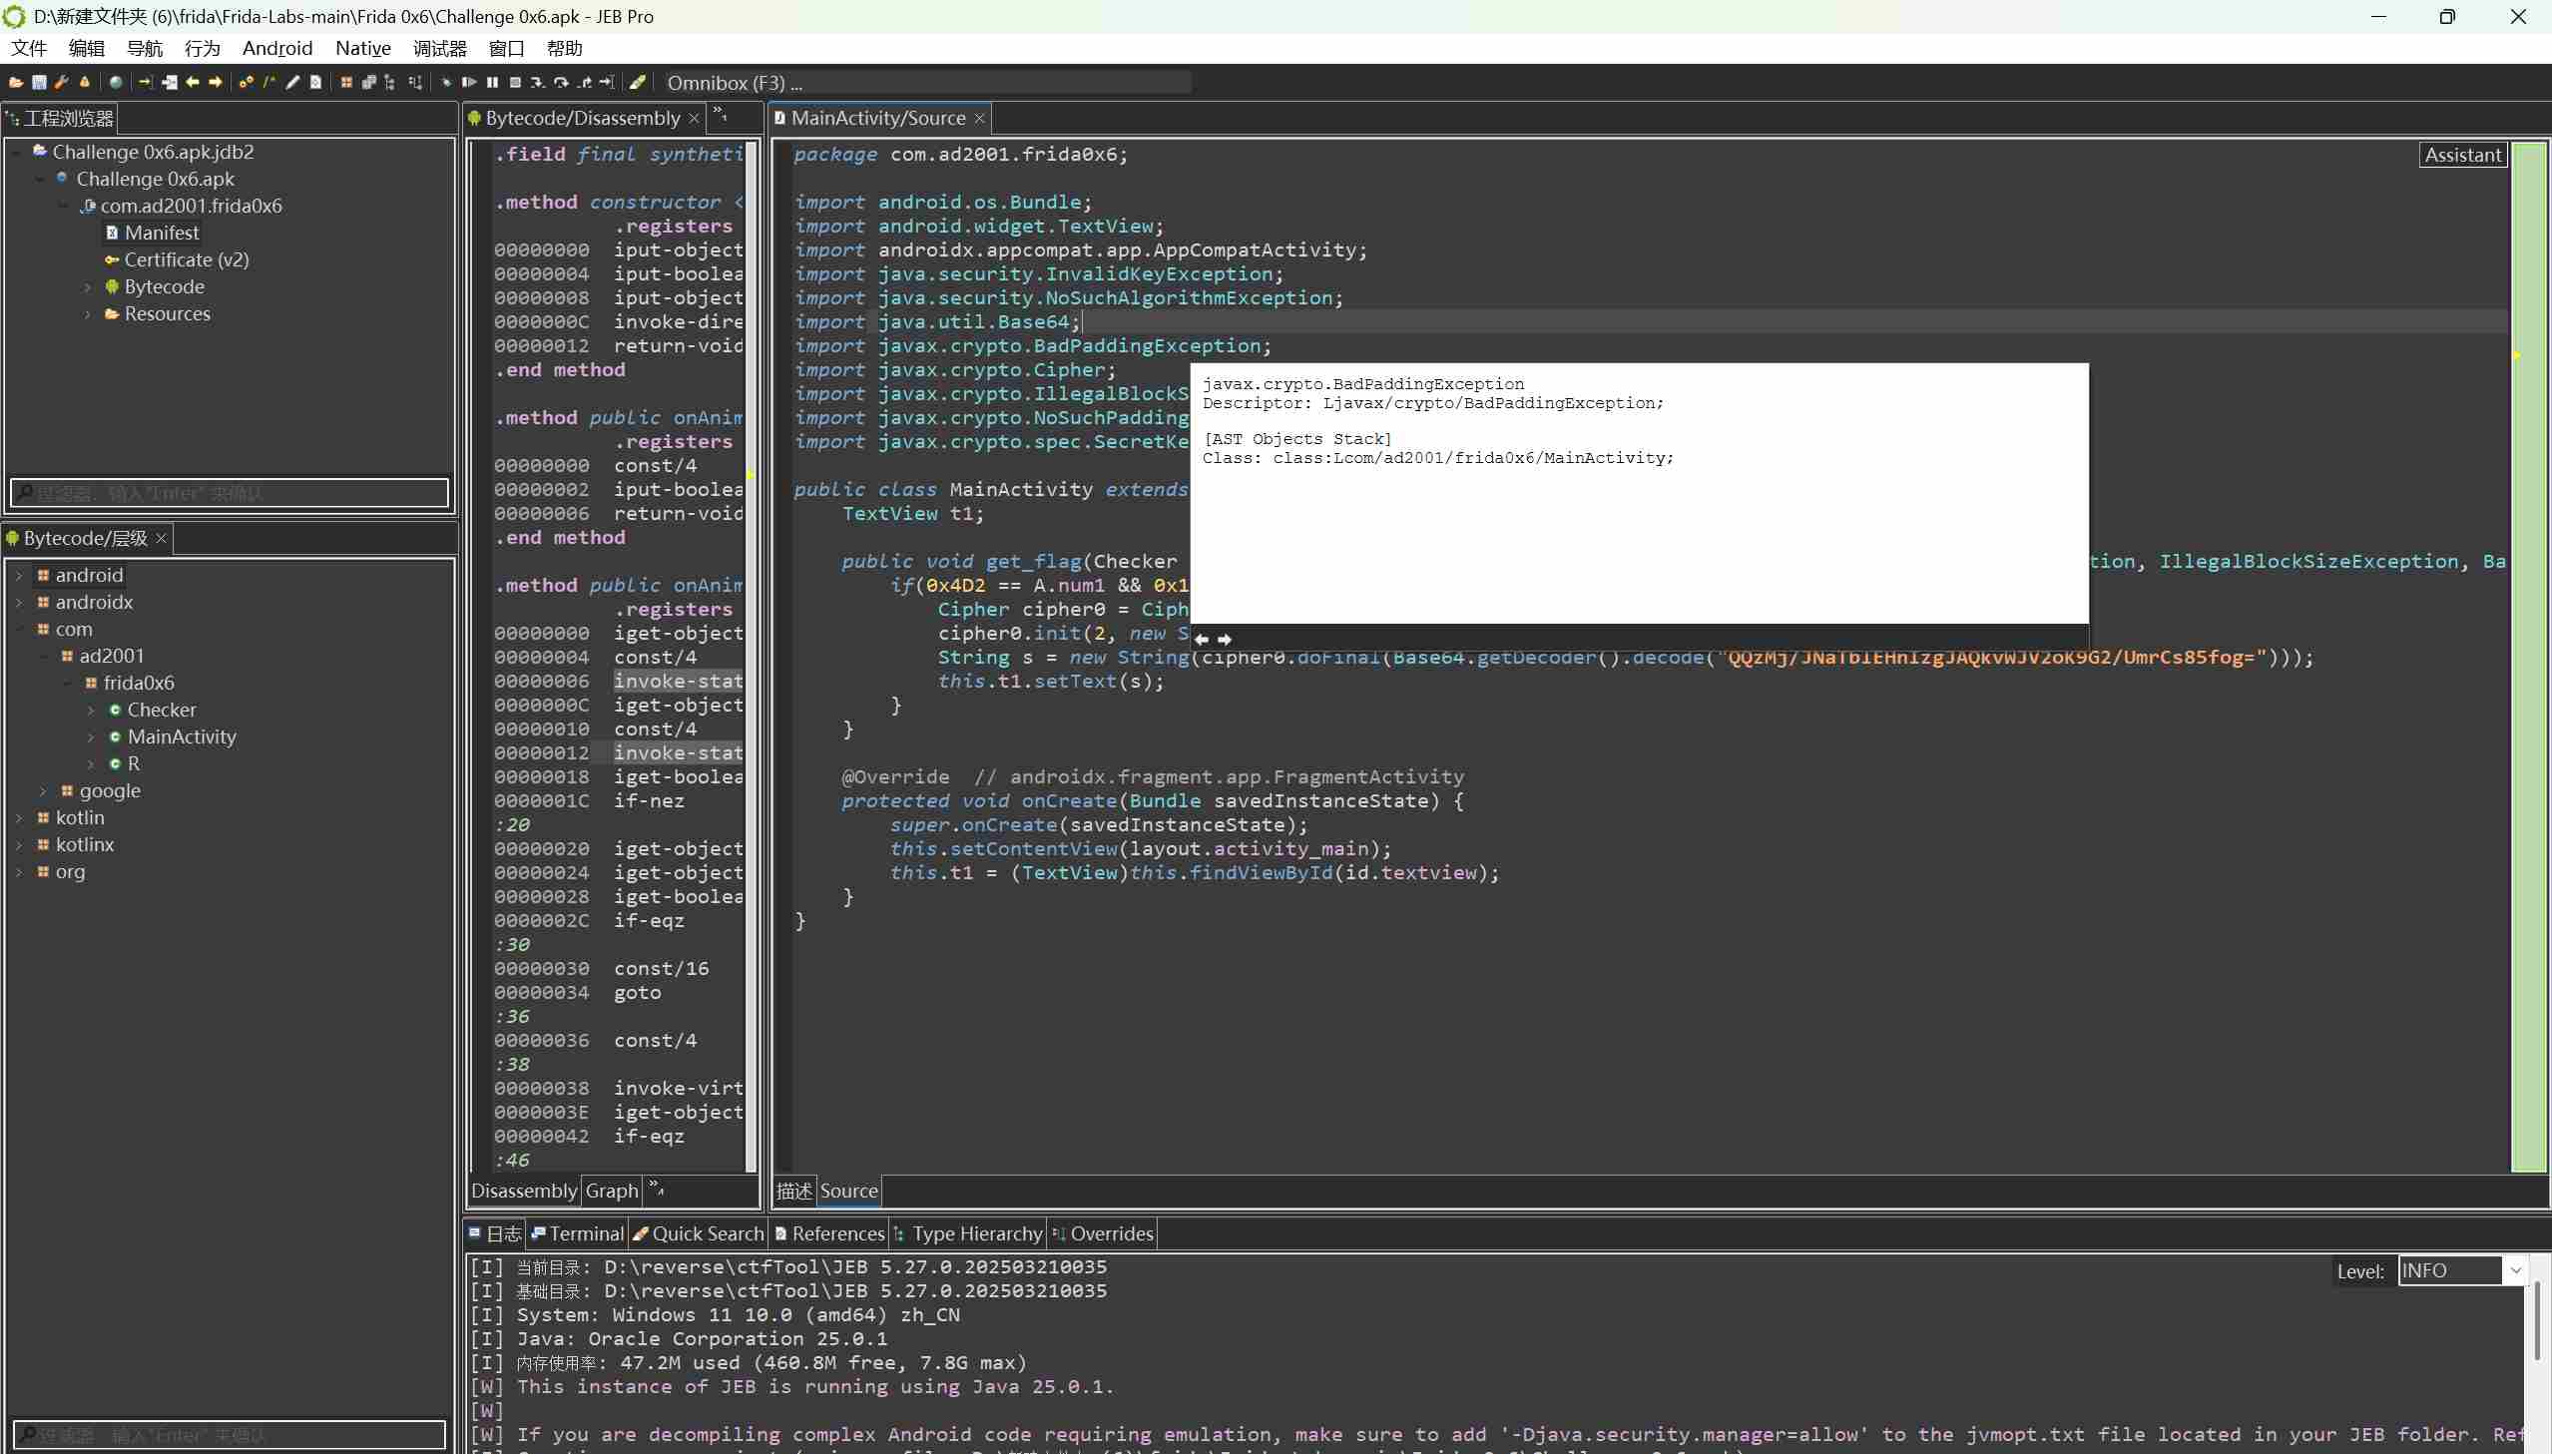Click the comment slash toolbar icon
This screenshot has width=2552, height=1454.
point(269,82)
